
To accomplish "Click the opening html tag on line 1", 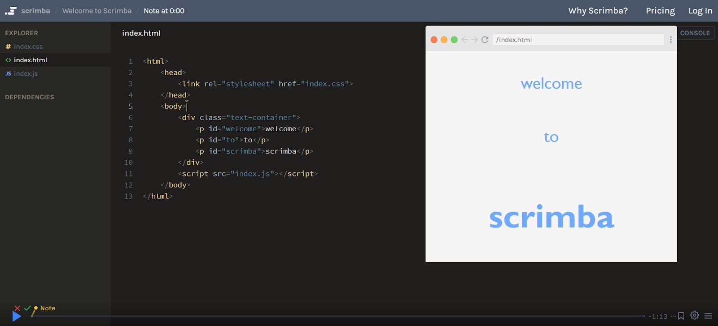I will pos(156,61).
